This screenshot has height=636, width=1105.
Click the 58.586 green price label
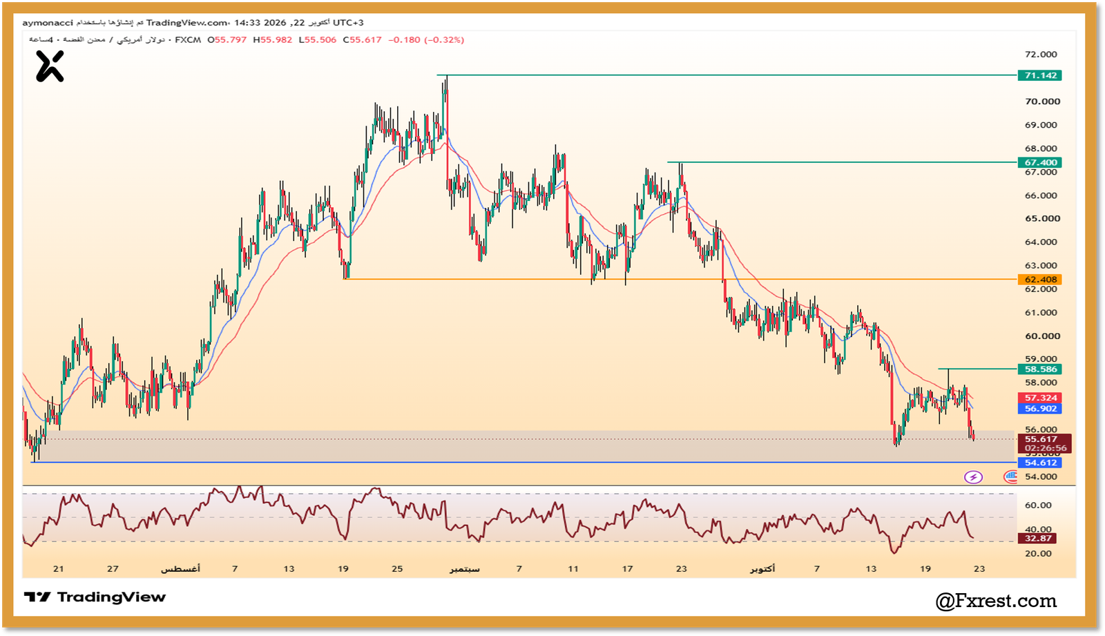point(1040,369)
